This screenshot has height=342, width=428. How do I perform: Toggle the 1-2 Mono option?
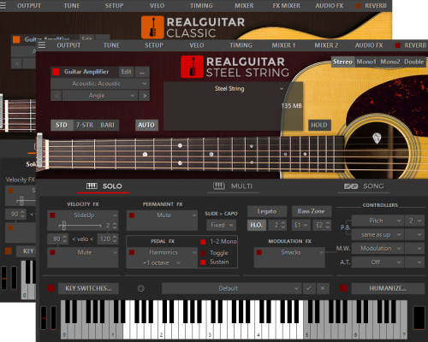[x=203, y=242]
